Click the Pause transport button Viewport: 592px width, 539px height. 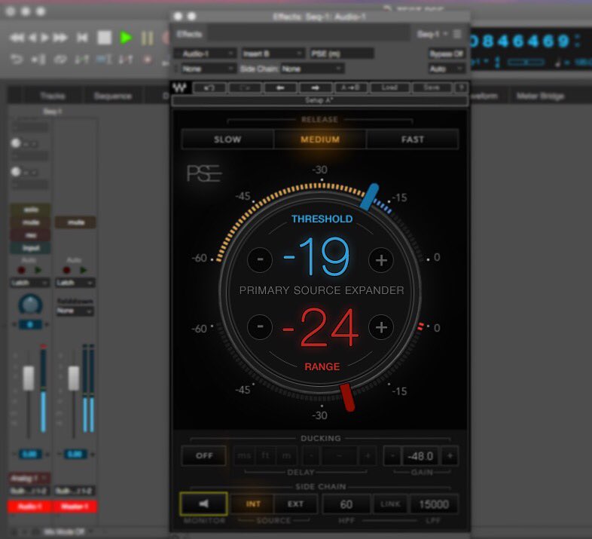tap(147, 38)
